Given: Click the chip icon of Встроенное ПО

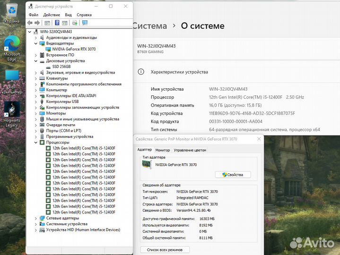Looking at the screenshot, I should point(42,55).
